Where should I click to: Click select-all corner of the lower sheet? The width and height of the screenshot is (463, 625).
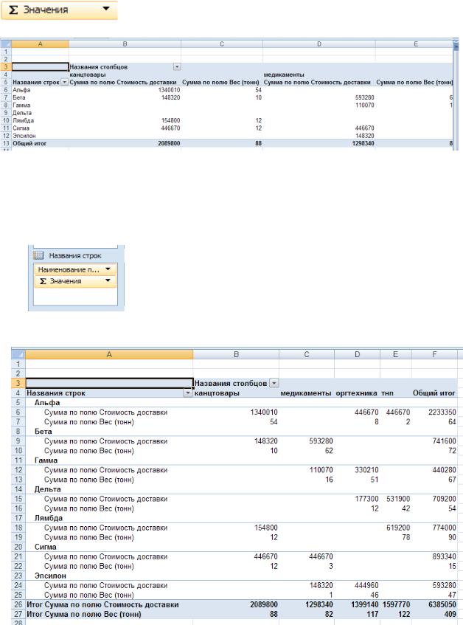pos(18,354)
